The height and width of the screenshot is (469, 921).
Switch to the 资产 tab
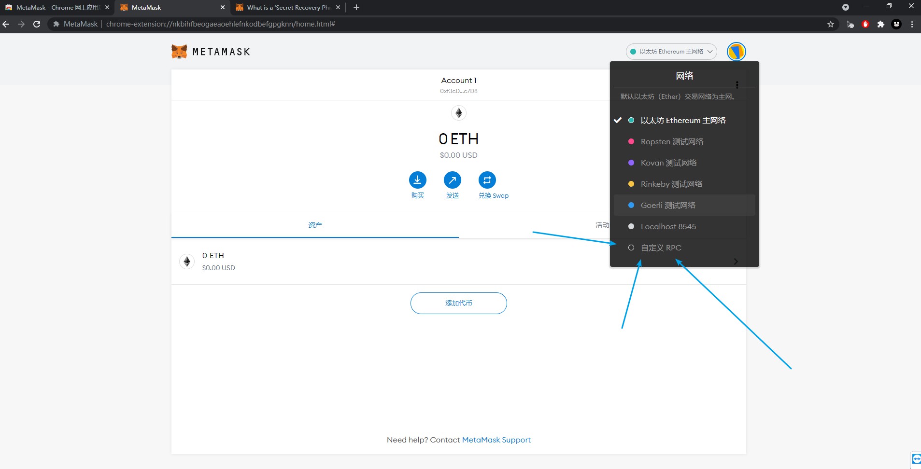(x=315, y=225)
